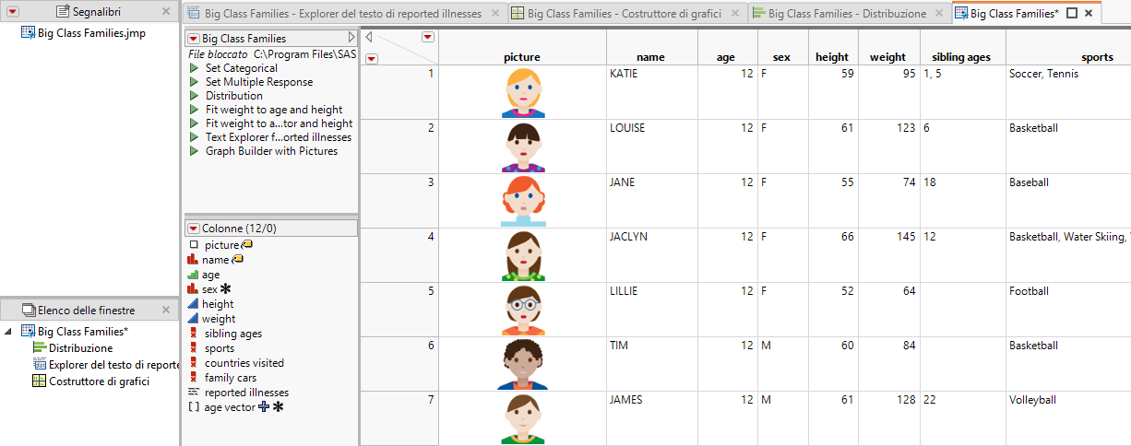The width and height of the screenshot is (1131, 446).
Task: Click the height cell with value 66
Action: click(833, 255)
